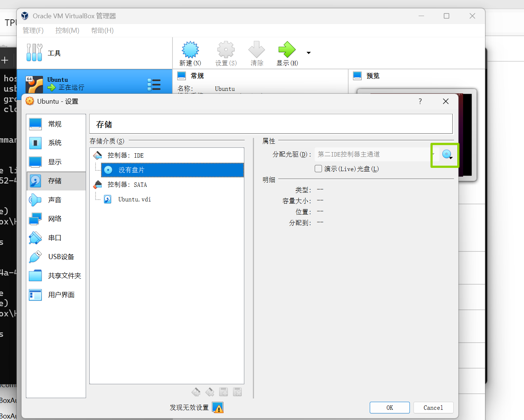The image size is (524, 420).
Task: Click the Preview (预览) section header
Action: click(x=373, y=76)
